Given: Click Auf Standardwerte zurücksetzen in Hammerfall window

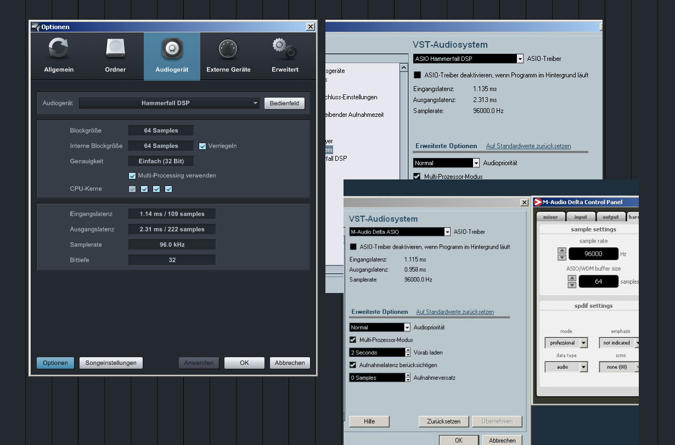Looking at the screenshot, I should coord(528,146).
